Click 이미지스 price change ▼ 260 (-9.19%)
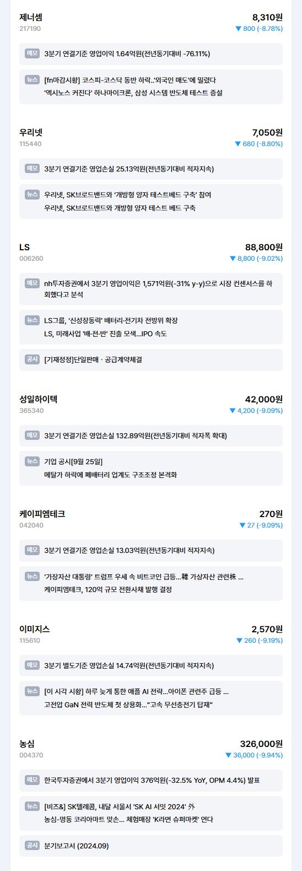 [x=260, y=641]
